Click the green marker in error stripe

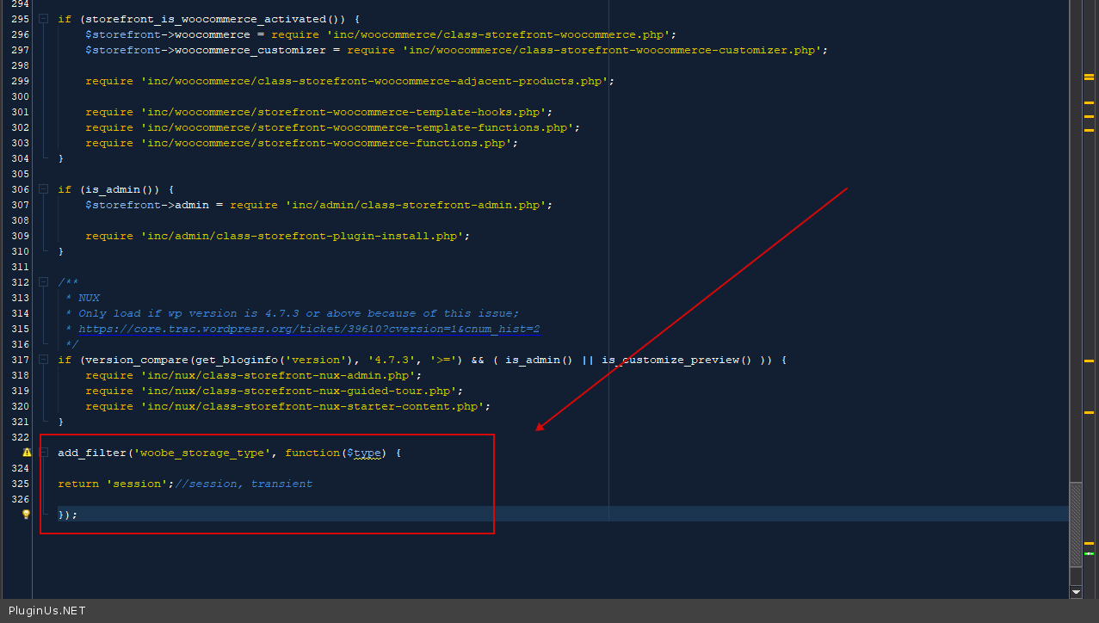pyautogui.click(x=1089, y=553)
